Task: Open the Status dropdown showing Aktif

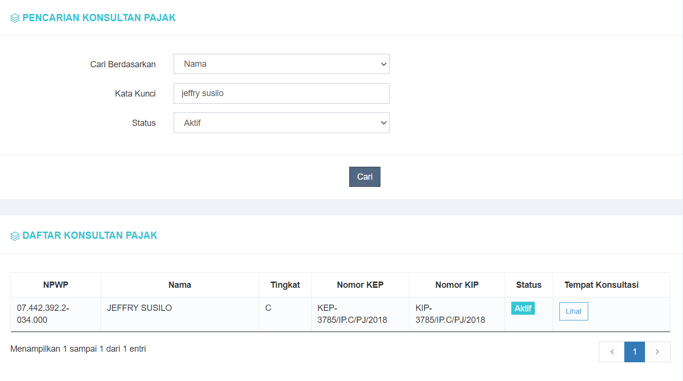Action: click(281, 123)
